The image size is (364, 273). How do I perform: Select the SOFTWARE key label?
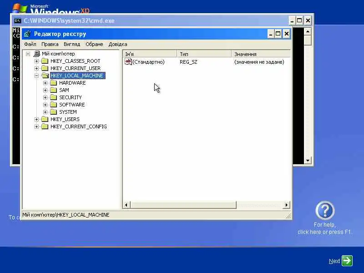pos(72,105)
